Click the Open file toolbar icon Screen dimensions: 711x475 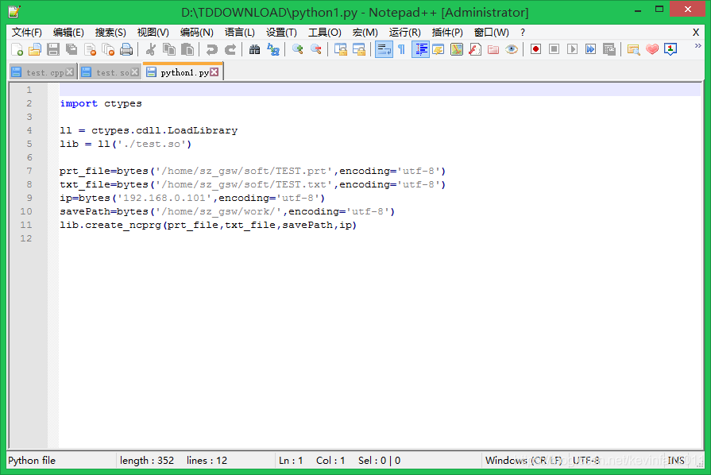tap(35, 49)
